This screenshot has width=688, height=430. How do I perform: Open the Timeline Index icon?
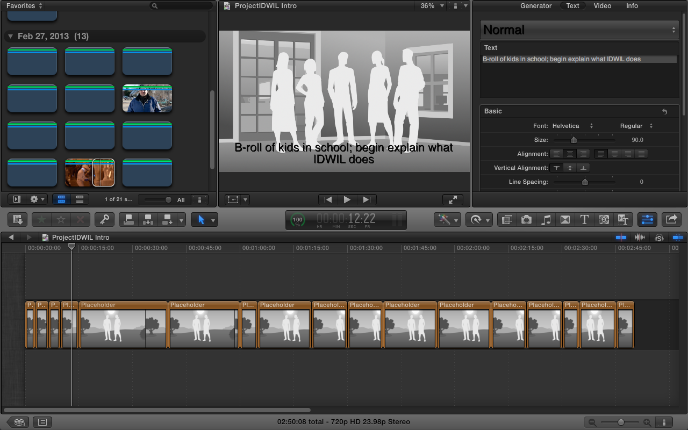[x=42, y=422]
